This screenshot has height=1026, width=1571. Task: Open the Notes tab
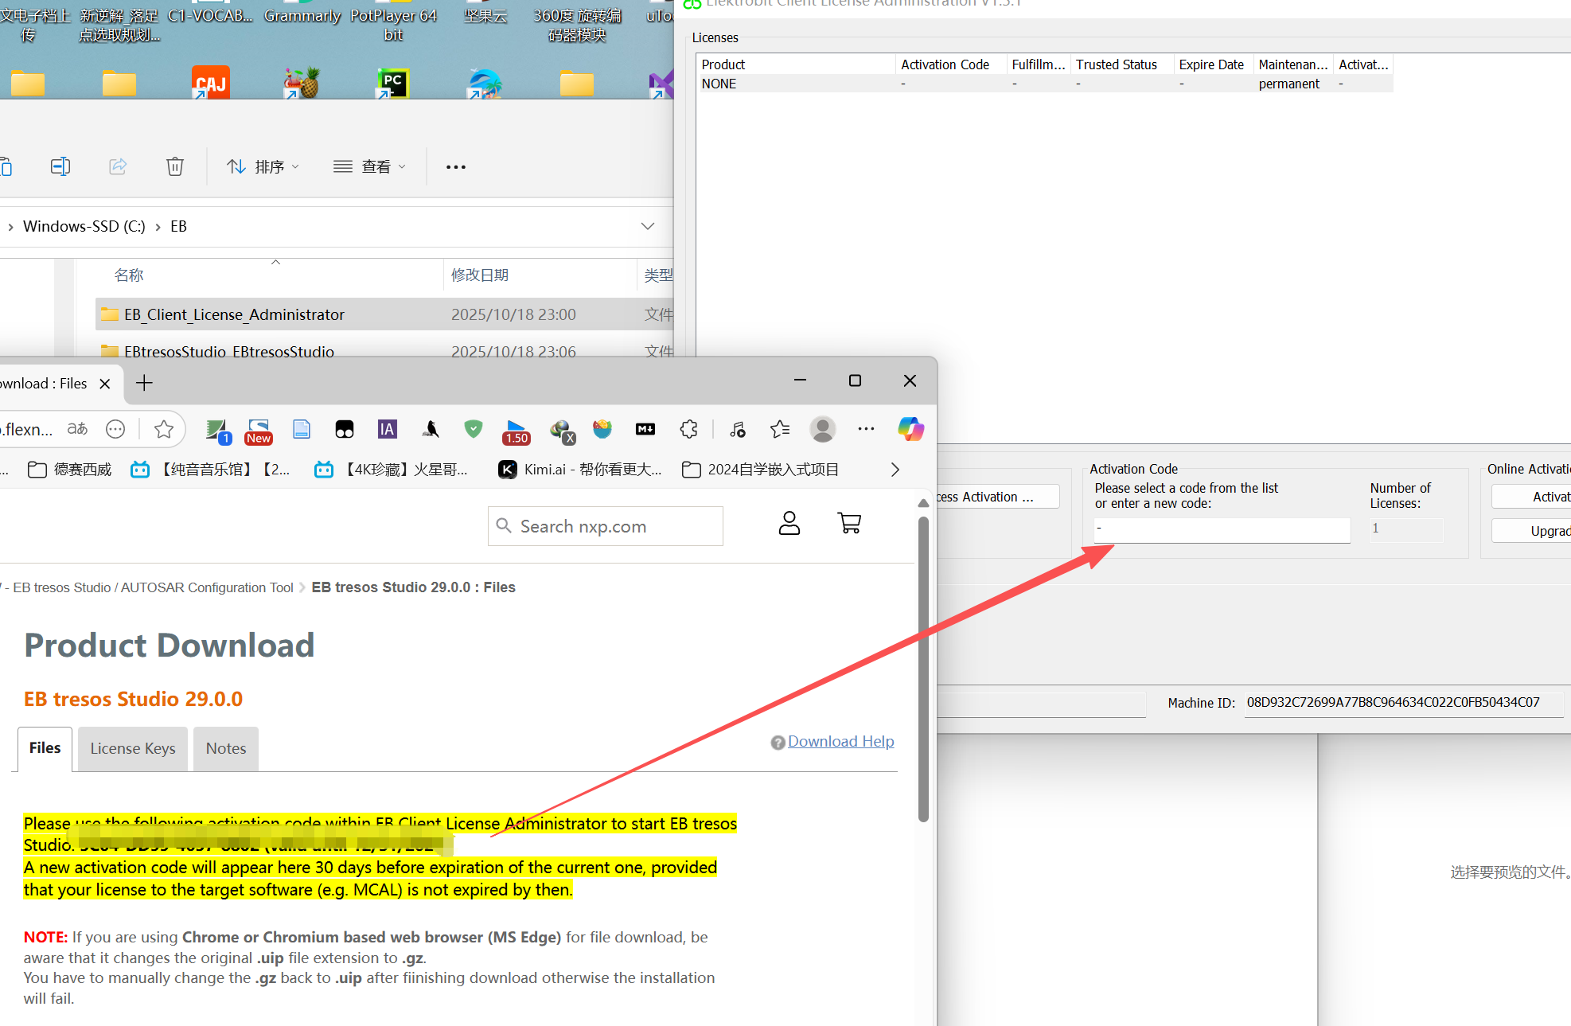click(226, 748)
